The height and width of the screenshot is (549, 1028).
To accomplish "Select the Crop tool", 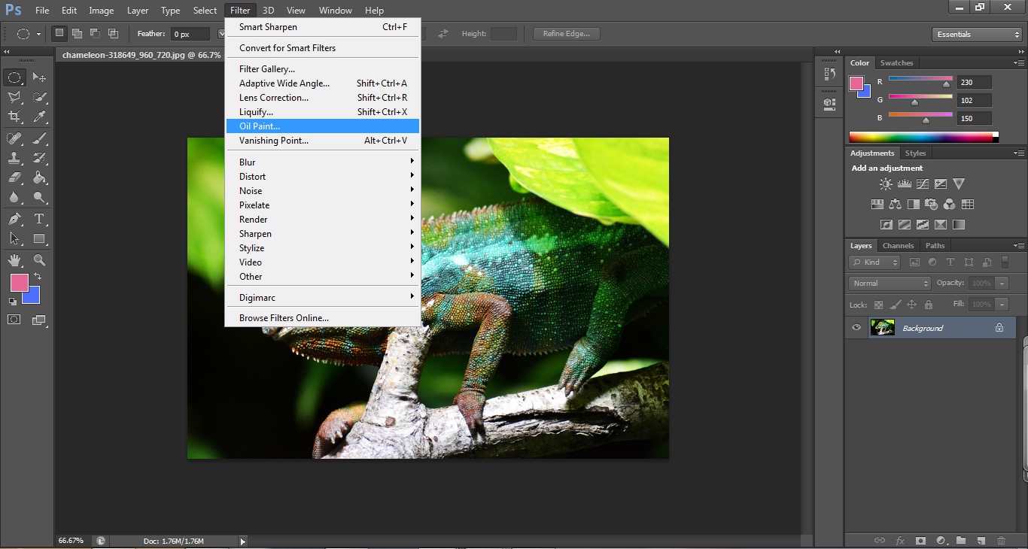I will (x=14, y=117).
